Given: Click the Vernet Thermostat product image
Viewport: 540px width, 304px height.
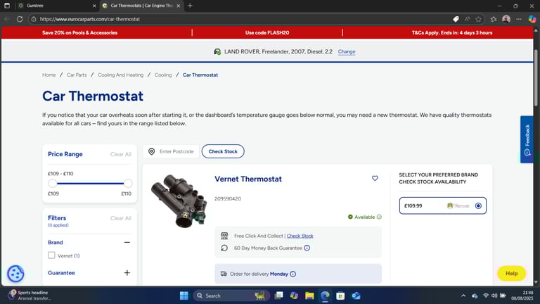Looking at the screenshot, I should [x=179, y=201].
